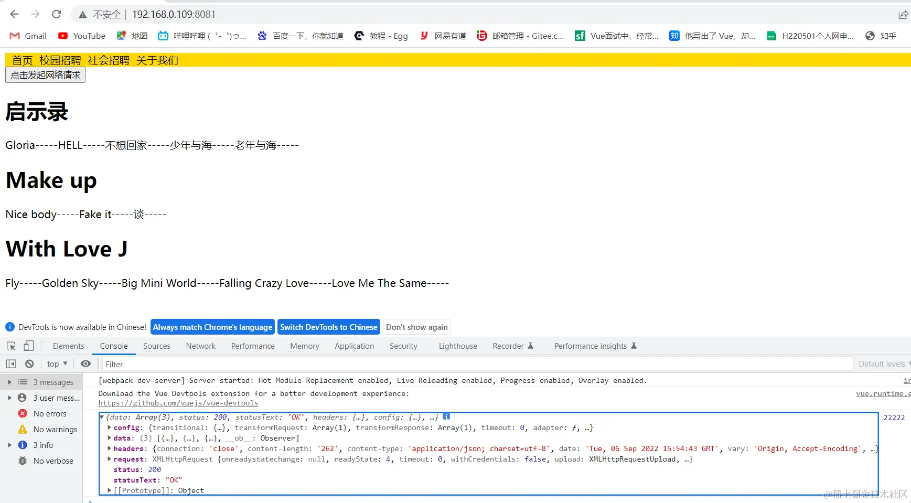Expand the 3 messages group

pos(9,382)
